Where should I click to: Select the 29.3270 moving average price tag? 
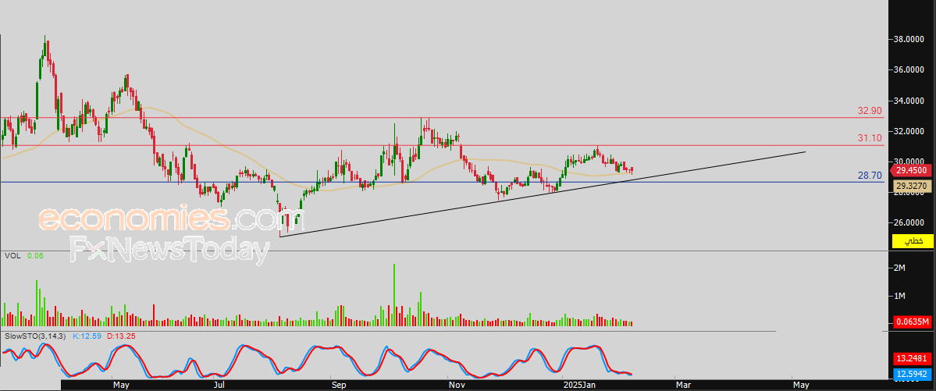point(912,187)
